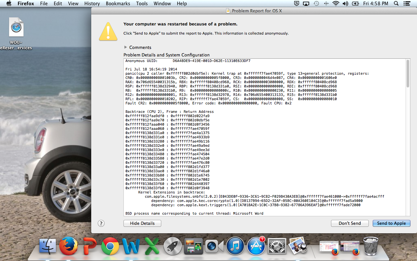Open Mission Control from the Dock
Screen dimensions: 417x261
click(194, 246)
